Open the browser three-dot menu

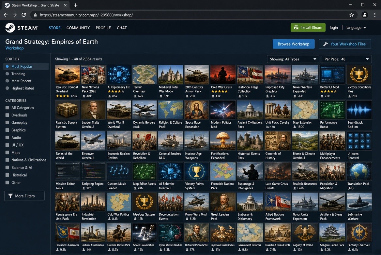coord(375,15)
